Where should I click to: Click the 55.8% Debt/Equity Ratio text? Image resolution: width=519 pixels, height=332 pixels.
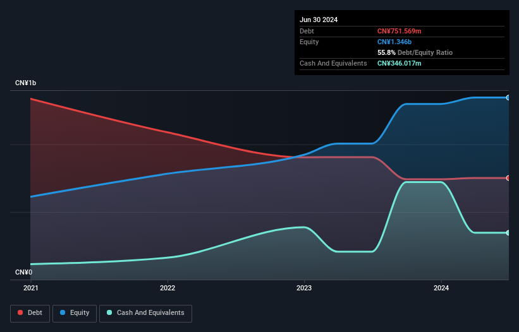coord(415,52)
